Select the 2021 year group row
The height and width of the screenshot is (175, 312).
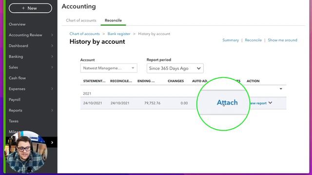coord(183,93)
